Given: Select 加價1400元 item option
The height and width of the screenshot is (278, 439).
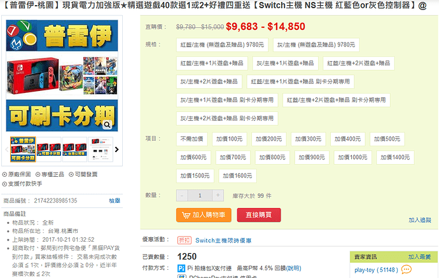Looking at the screenshot, I should coord(395,158).
